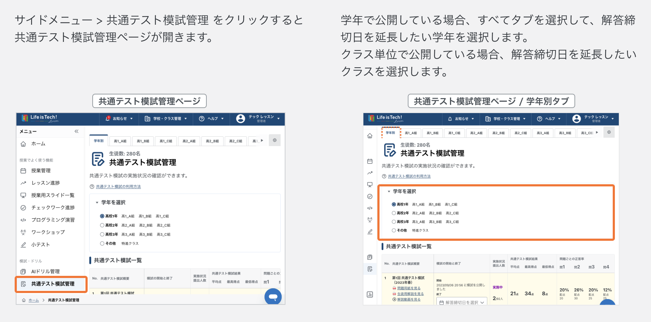Screen dimensions: 651x322
Task: Click circled checkmark icon in right collapsed sidebar
Action: tap(370, 196)
